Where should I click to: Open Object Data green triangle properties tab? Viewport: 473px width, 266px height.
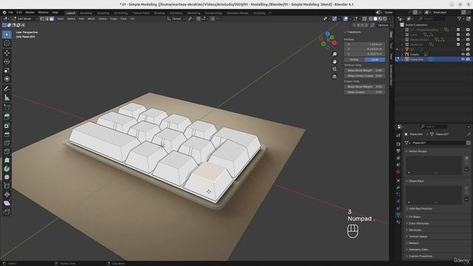[x=398, y=215]
